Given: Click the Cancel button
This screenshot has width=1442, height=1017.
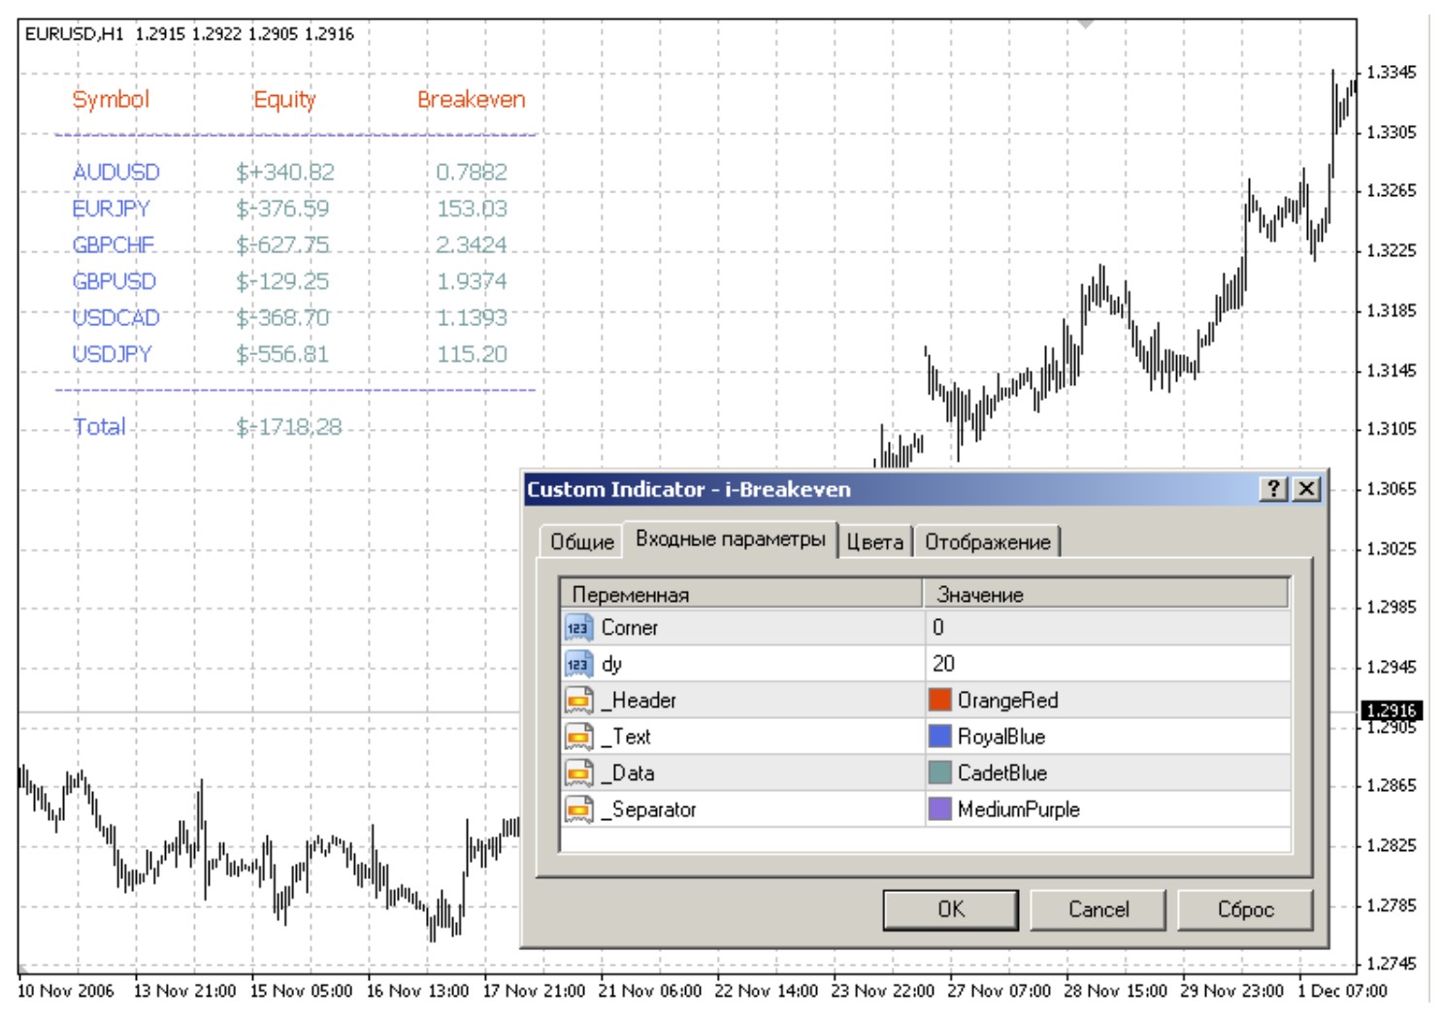Looking at the screenshot, I should (1098, 909).
